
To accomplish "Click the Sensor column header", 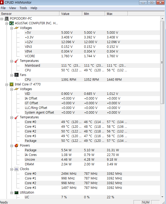I will (x=6, y=14).
